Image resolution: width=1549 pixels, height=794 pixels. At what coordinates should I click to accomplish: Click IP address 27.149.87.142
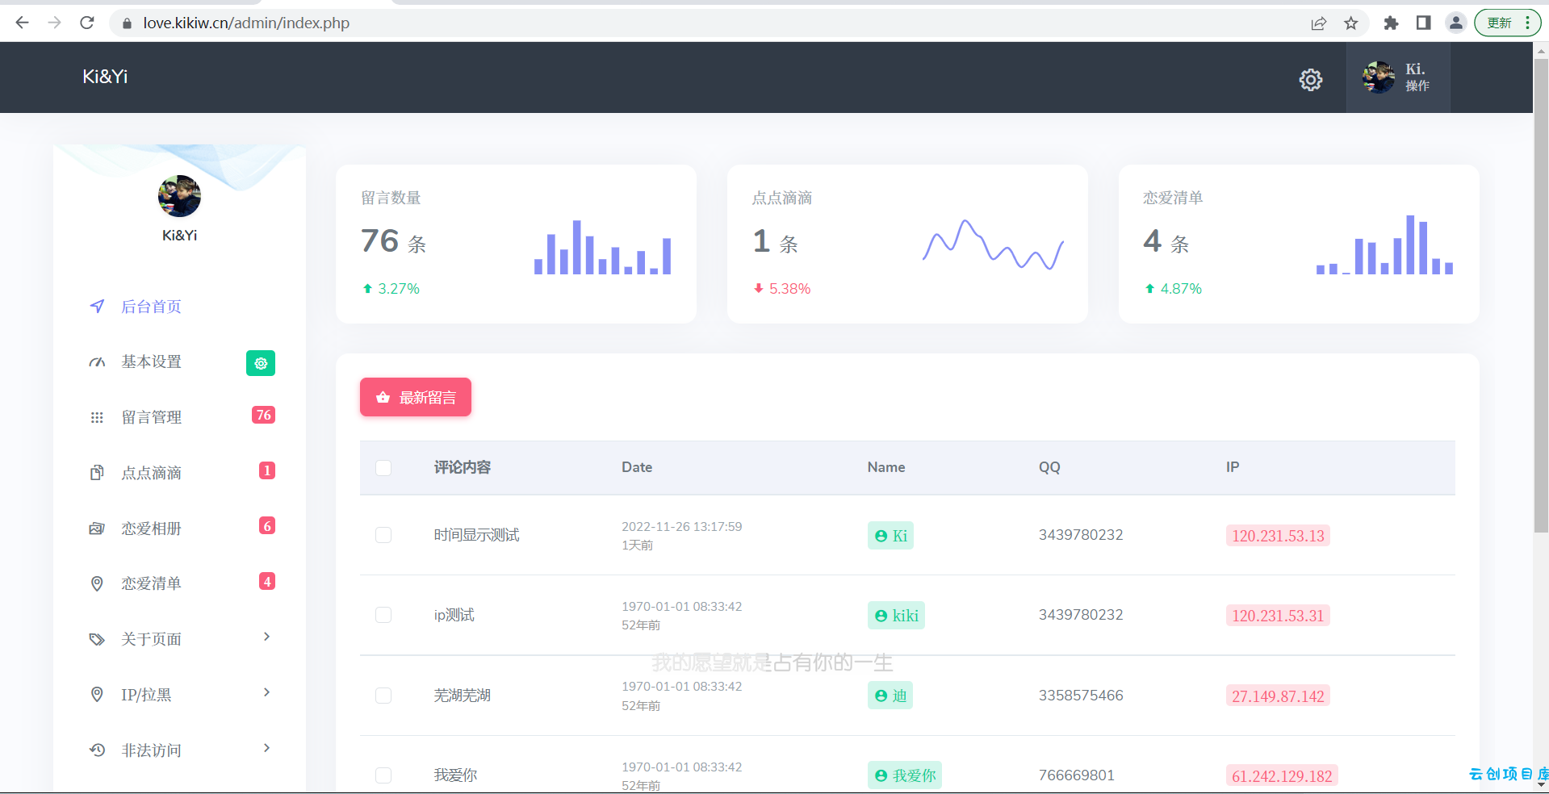1278,696
